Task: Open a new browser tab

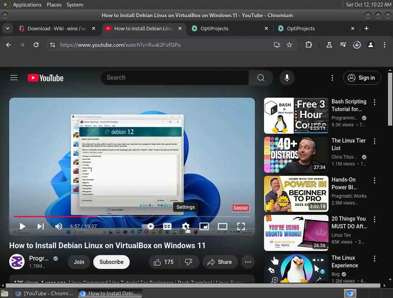Action: click(x=367, y=28)
